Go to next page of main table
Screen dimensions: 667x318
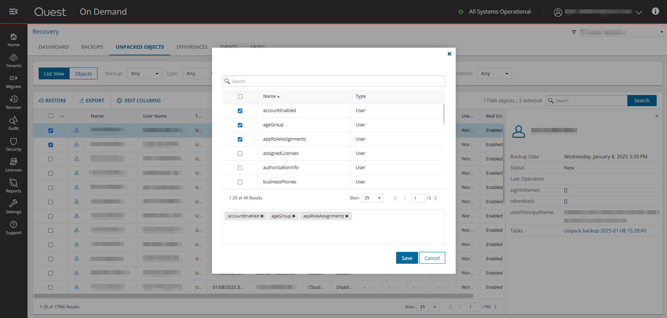click(495, 307)
